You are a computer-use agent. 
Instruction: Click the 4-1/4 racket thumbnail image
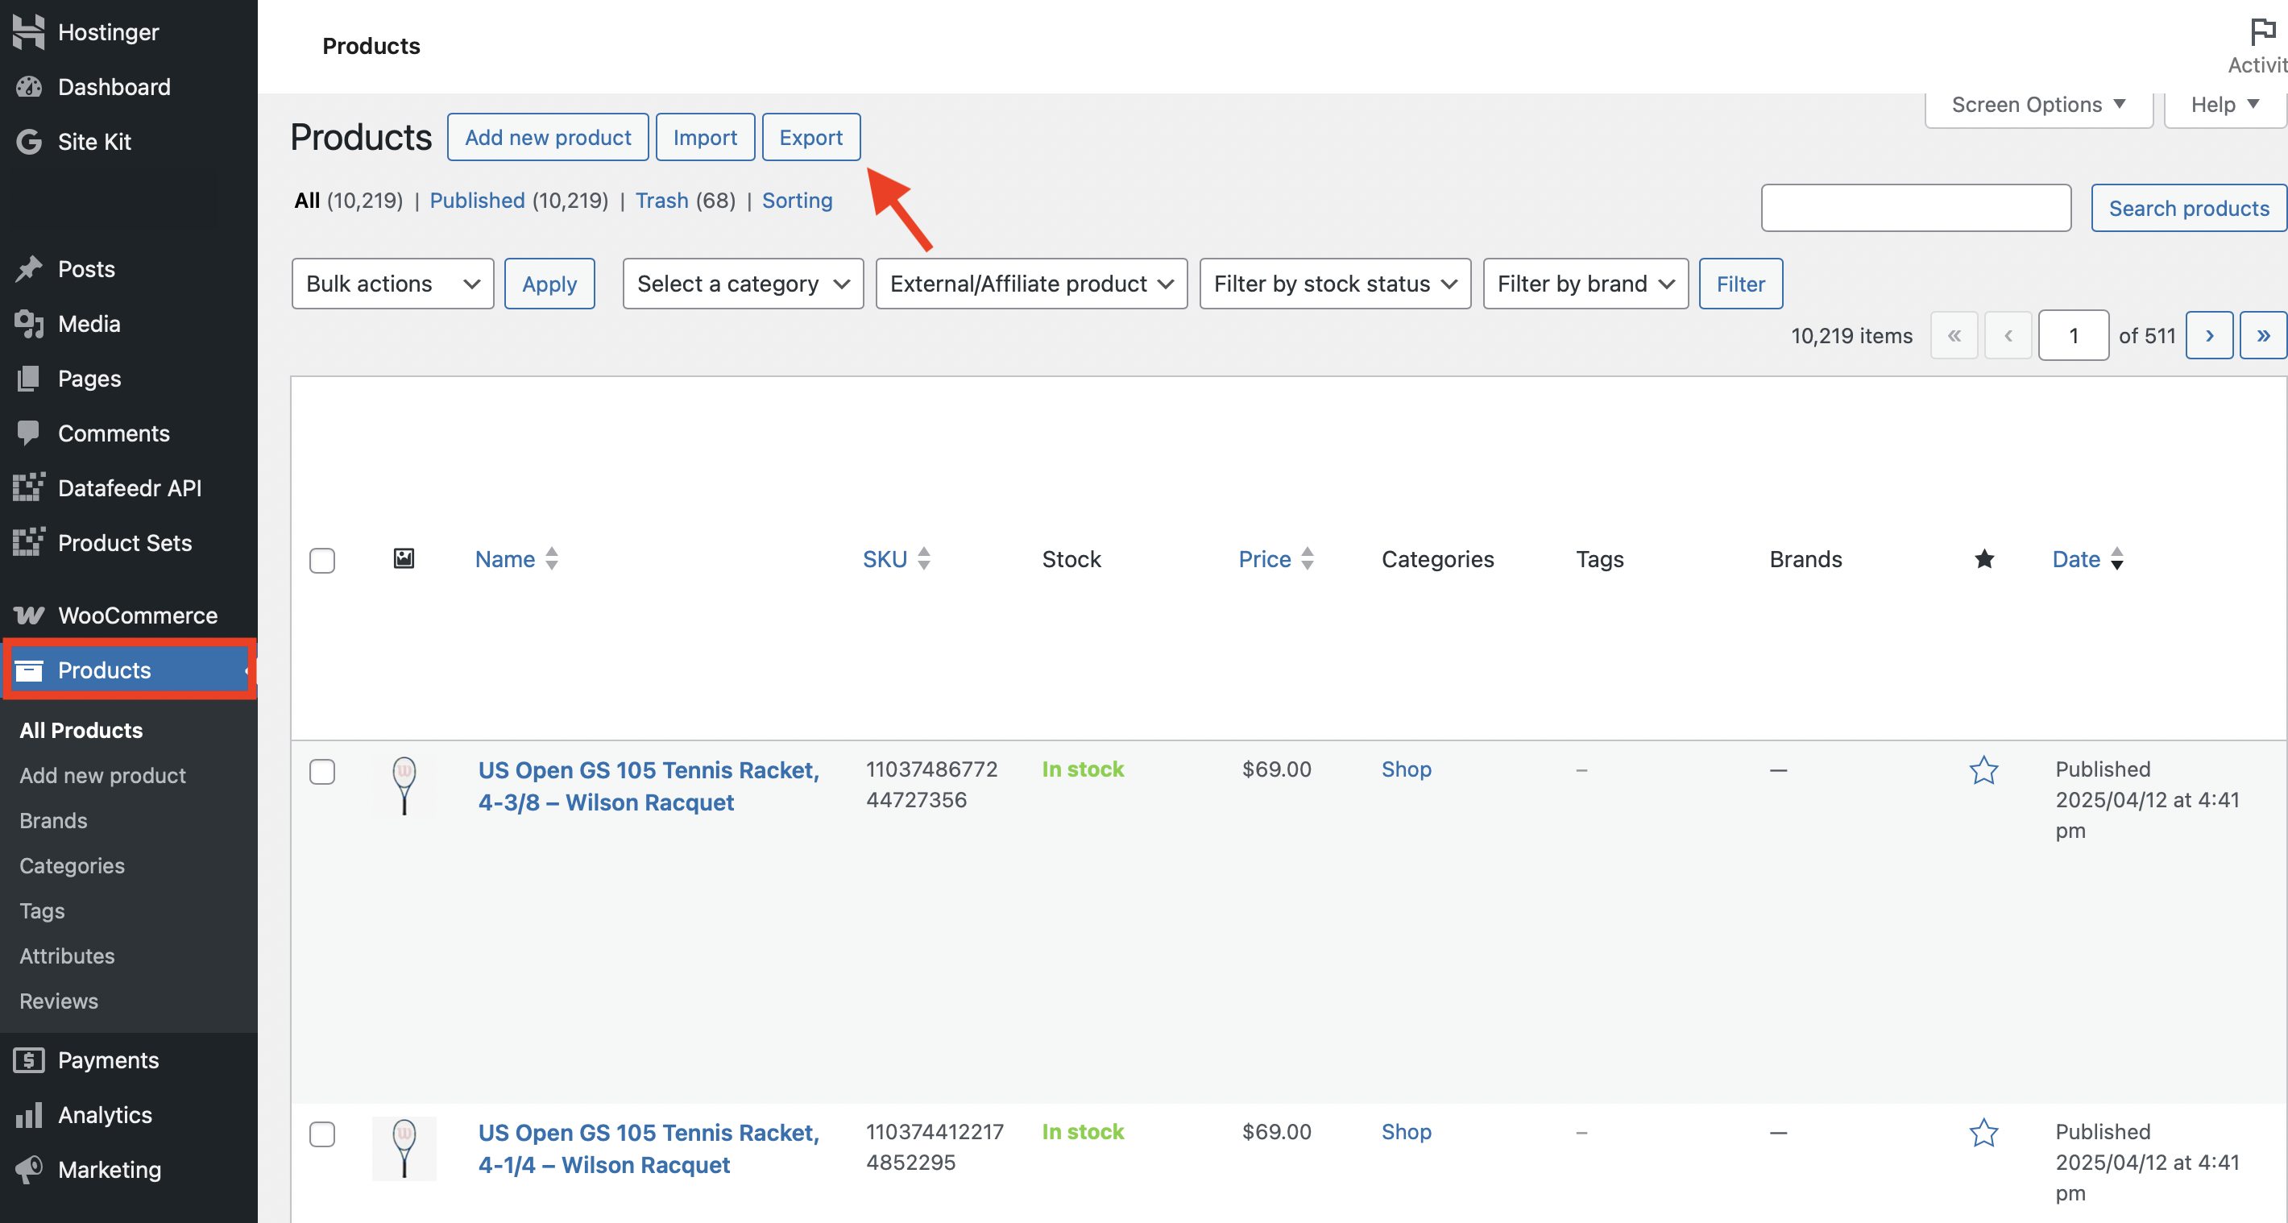[x=404, y=1148]
